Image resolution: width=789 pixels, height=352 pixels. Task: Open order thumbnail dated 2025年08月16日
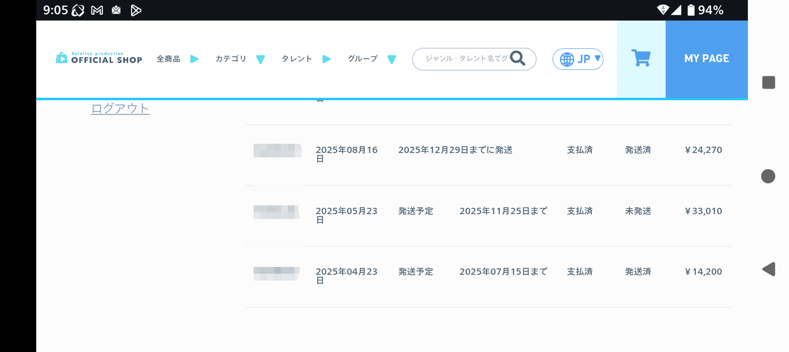click(277, 151)
